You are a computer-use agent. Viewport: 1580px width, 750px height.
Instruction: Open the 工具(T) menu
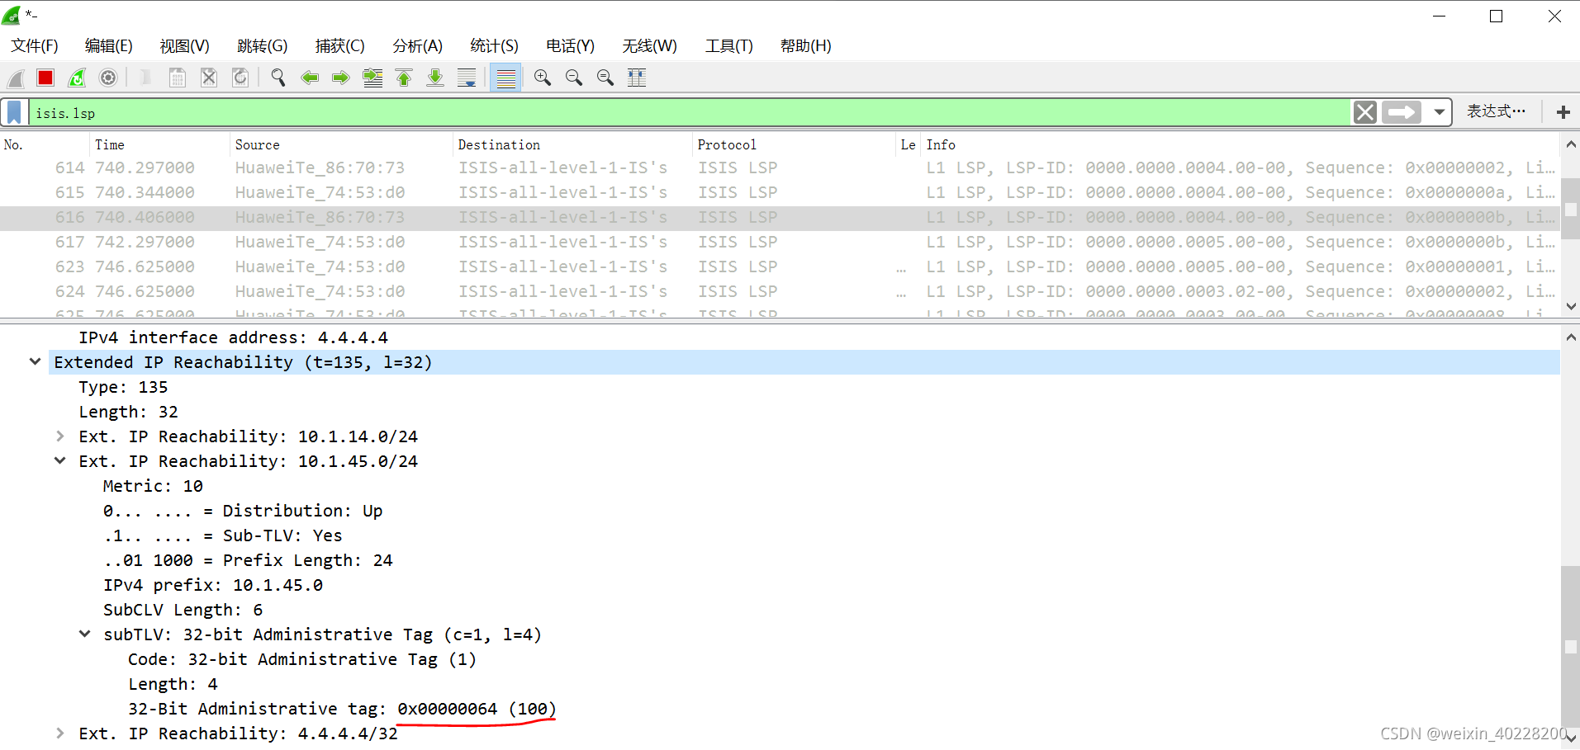pyautogui.click(x=729, y=46)
